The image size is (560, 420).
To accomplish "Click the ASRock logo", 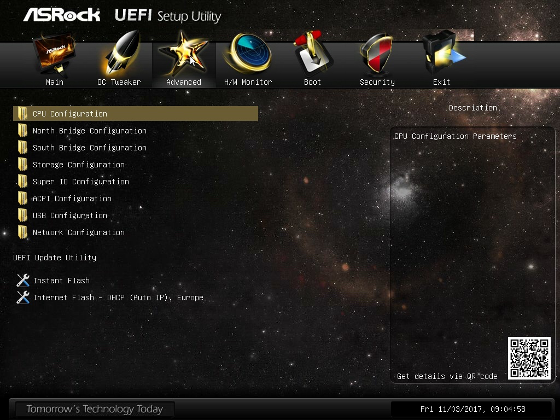I will (62, 15).
